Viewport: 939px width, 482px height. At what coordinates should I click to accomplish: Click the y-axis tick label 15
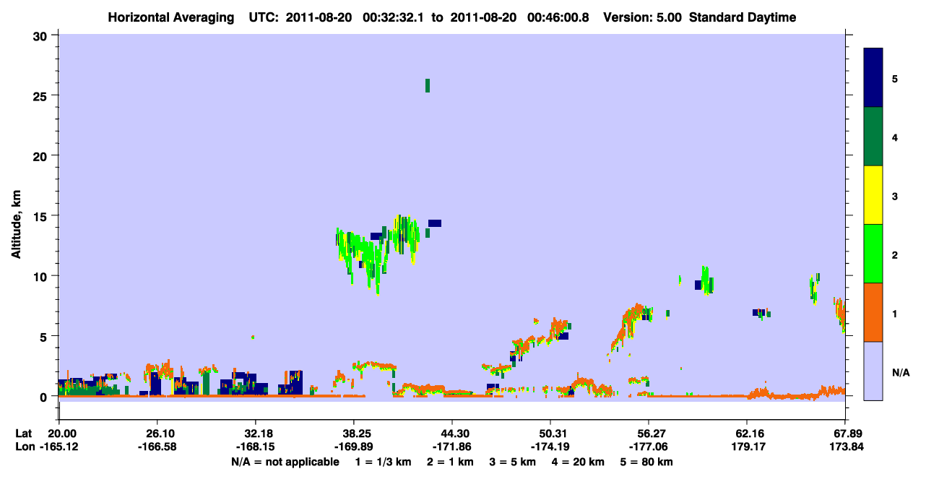pos(42,216)
